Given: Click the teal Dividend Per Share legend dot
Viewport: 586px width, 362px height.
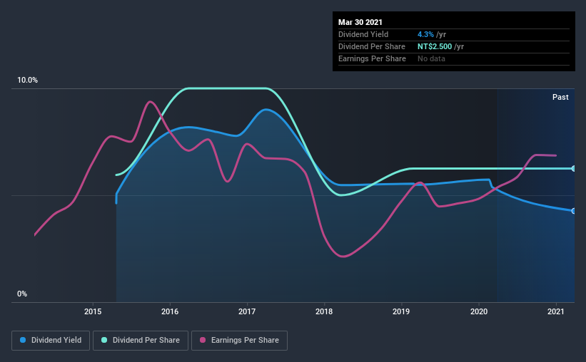Looking at the screenshot, I should click(x=104, y=340).
